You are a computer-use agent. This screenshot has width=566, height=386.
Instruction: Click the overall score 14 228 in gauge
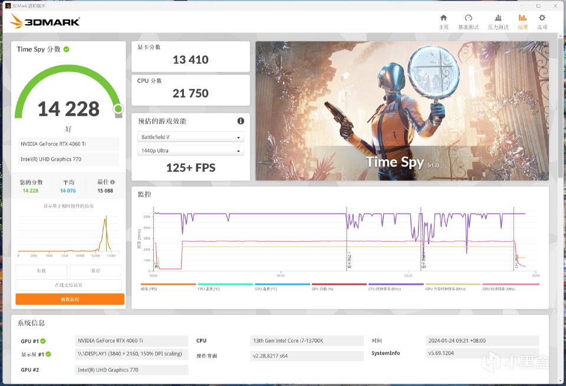(x=68, y=109)
